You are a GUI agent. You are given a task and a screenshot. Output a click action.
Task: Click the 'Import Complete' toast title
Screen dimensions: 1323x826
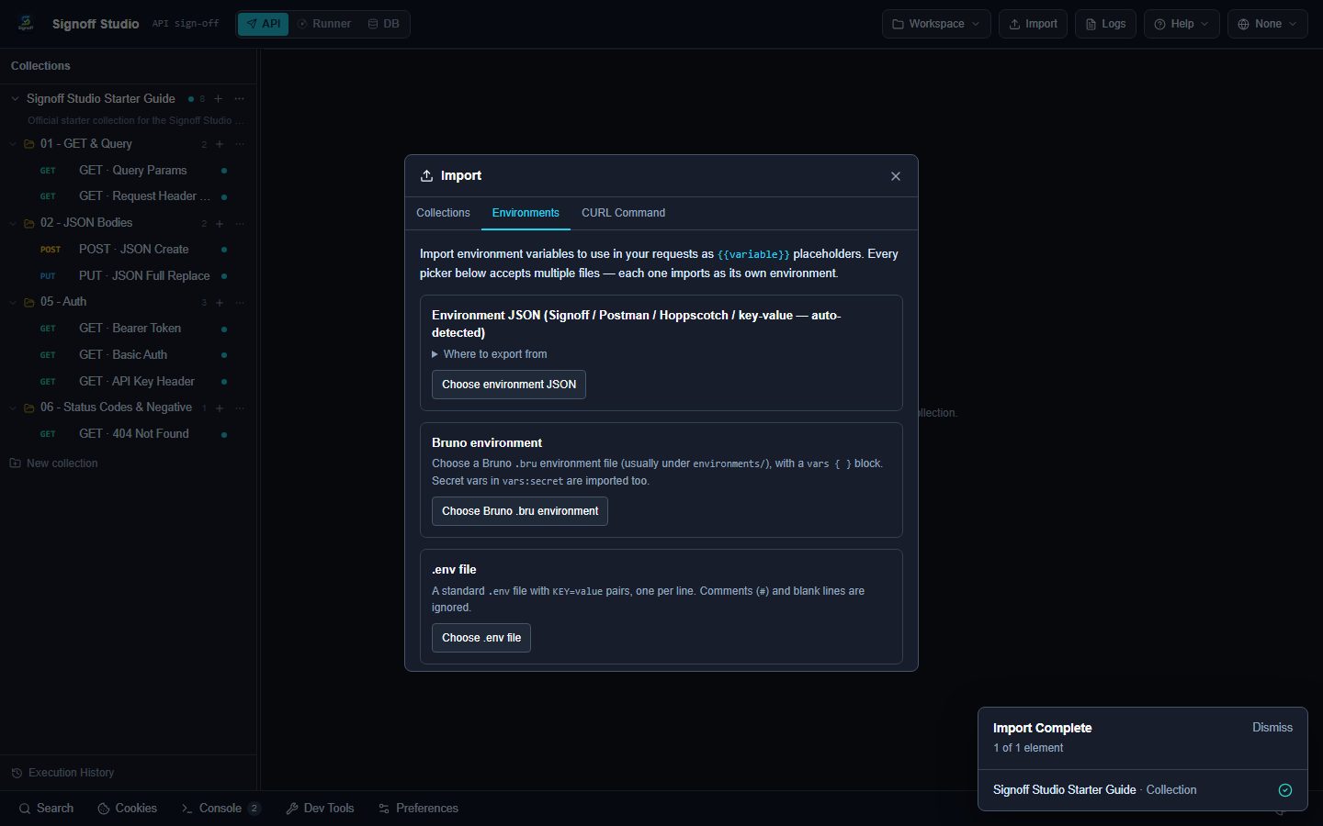click(1042, 729)
